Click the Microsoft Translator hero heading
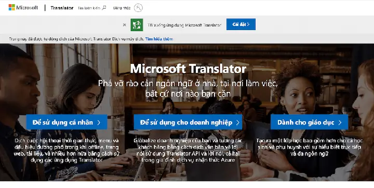The width and height of the screenshot is (374, 188). (x=188, y=69)
